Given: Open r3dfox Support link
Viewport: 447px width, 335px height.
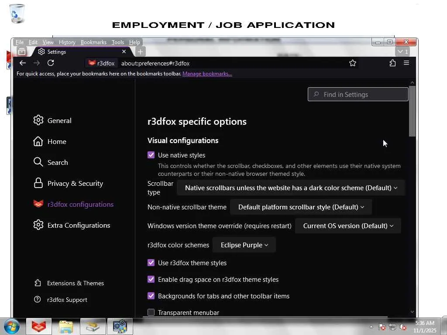Looking at the screenshot, I should [x=61, y=300].
